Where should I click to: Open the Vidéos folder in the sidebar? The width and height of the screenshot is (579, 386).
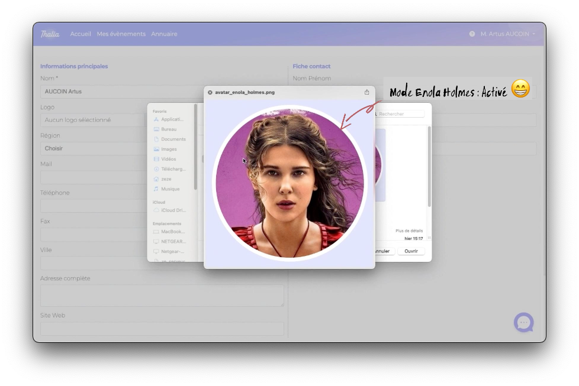tap(168, 159)
